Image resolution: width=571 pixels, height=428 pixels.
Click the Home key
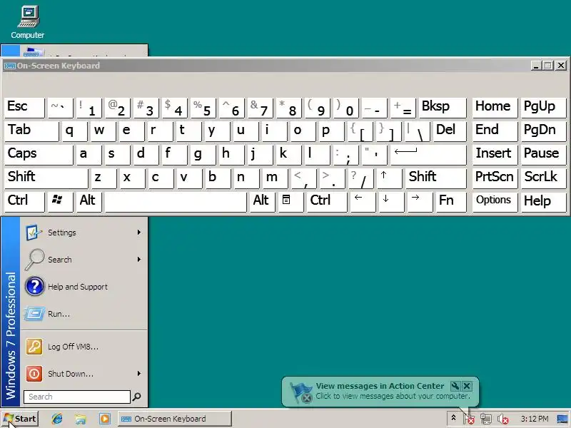[495, 108]
